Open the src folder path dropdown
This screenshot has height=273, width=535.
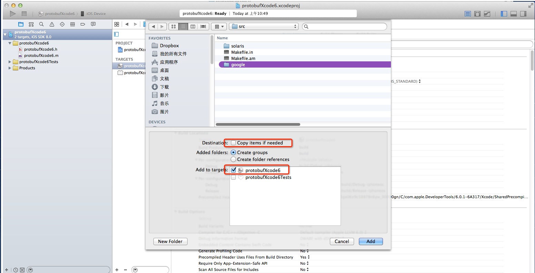tap(264, 27)
